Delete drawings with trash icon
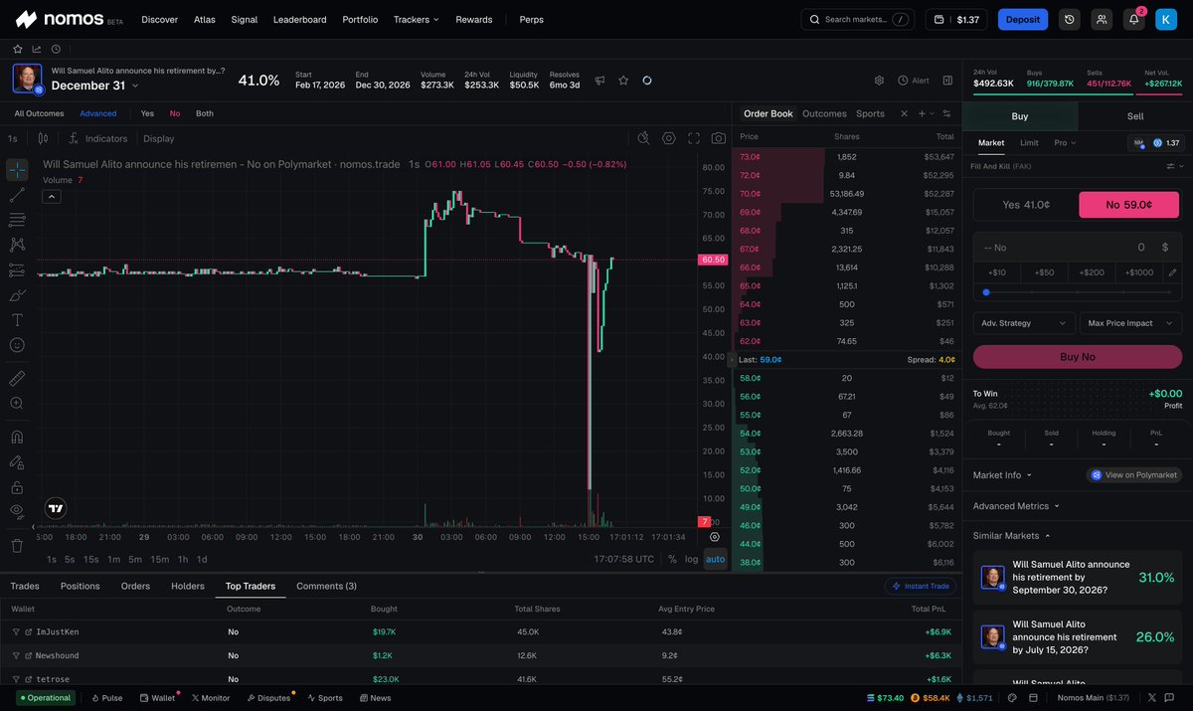Screen dimensions: 1193x711 17,545
